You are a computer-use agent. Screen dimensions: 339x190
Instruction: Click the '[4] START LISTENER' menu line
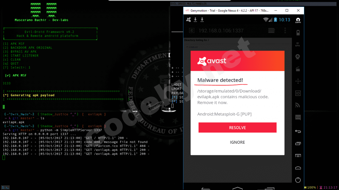coord(21,56)
